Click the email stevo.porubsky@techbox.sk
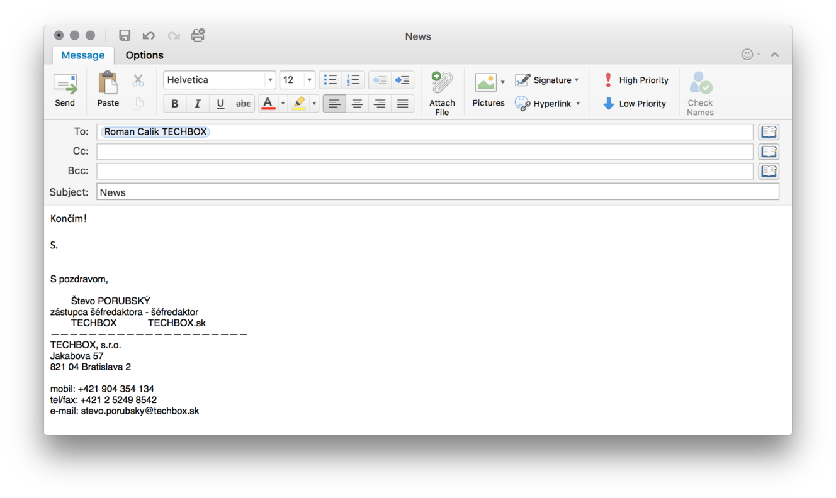The height and width of the screenshot is (498, 836). point(140,411)
